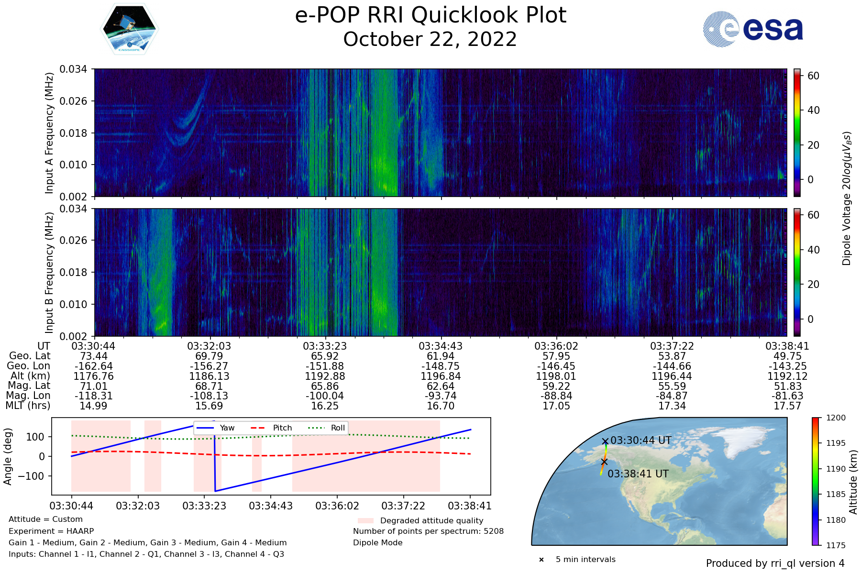Click Geo. Lon value -148.75

pos(441,366)
